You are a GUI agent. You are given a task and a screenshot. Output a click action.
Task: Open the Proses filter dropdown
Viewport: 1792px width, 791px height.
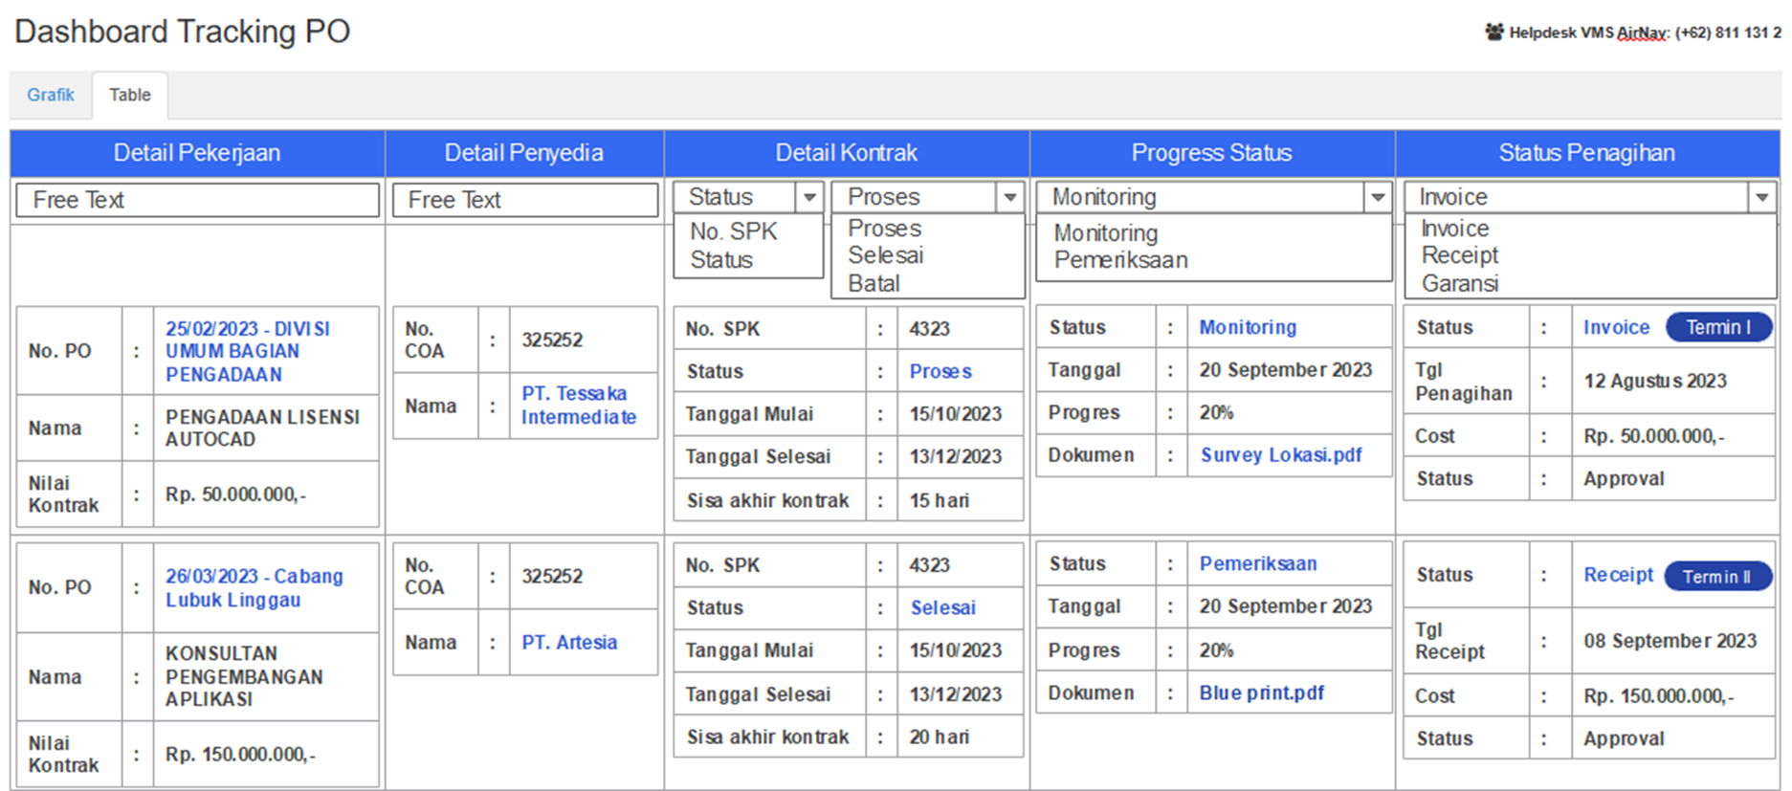click(1009, 197)
